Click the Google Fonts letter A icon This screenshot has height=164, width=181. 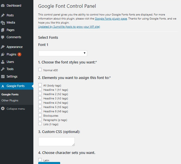(3, 86)
